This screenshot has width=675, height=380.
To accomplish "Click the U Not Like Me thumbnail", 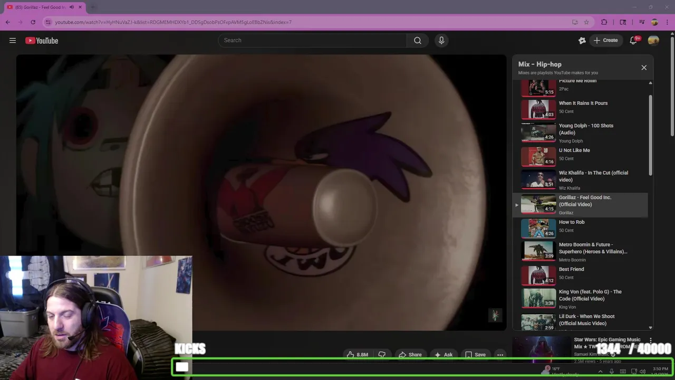I will [538, 157].
